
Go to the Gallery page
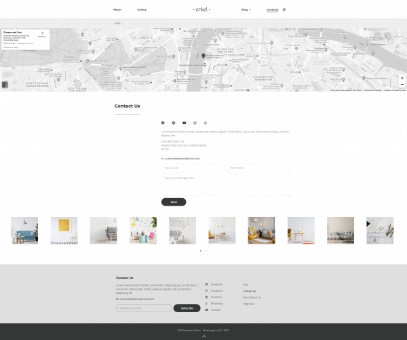coord(142,10)
